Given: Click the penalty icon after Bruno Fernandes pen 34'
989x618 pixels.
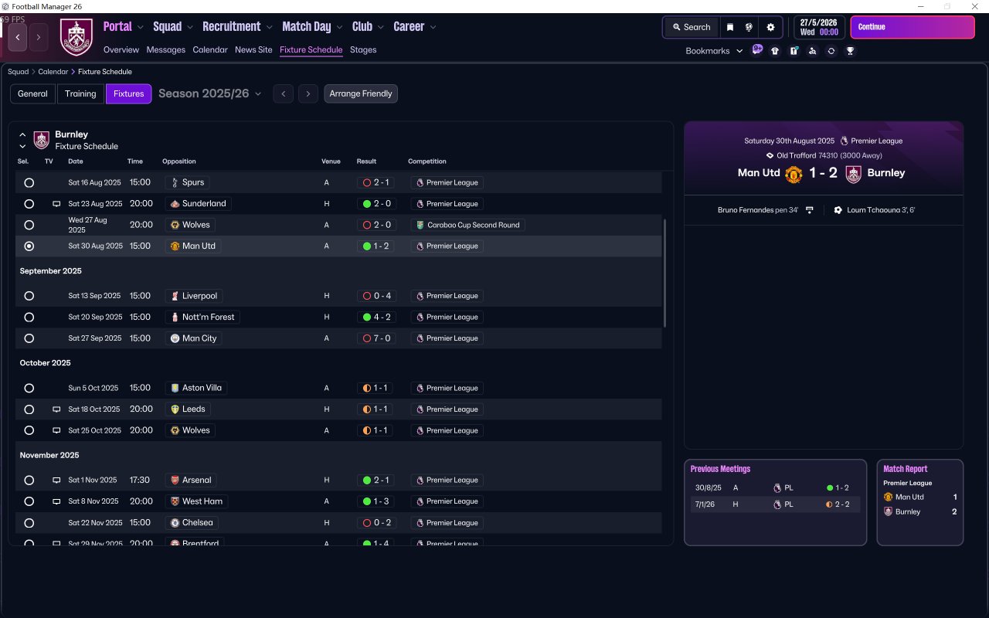Looking at the screenshot, I should click(x=809, y=210).
